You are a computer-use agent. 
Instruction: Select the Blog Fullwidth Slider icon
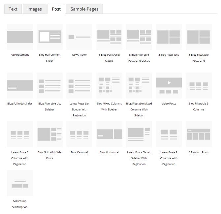20,85
